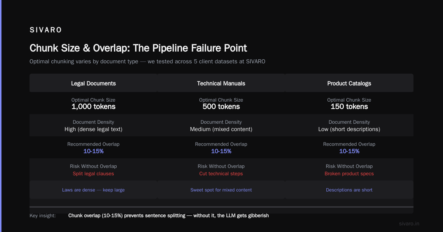Viewport: 443px width, 232px height.
Task: Click the 10-15% overlap under Product Catalogs
Action: click(349, 151)
